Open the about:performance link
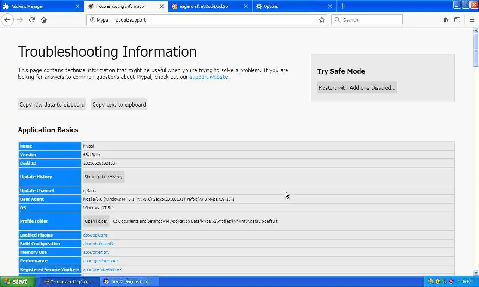This screenshot has width=479, height=287. pyautogui.click(x=101, y=261)
